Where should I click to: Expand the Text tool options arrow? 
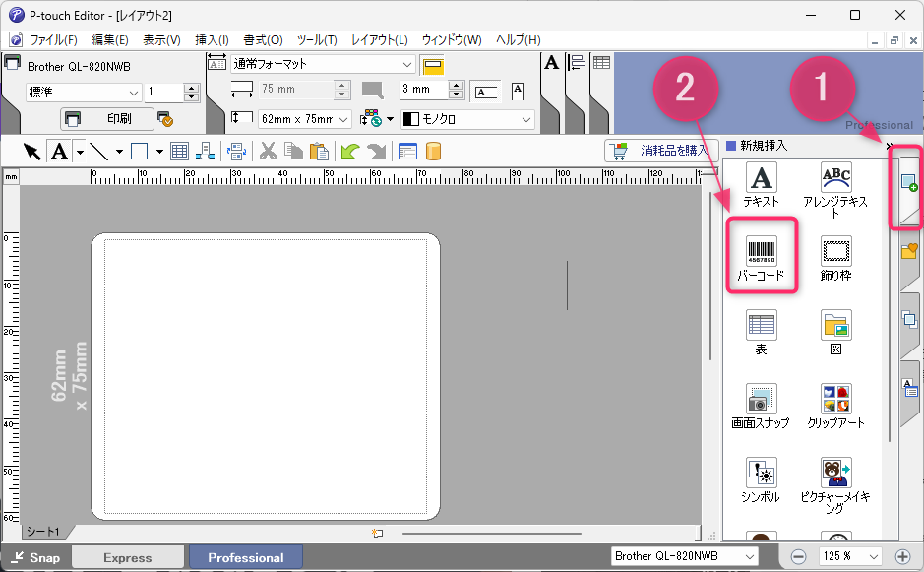point(80,153)
